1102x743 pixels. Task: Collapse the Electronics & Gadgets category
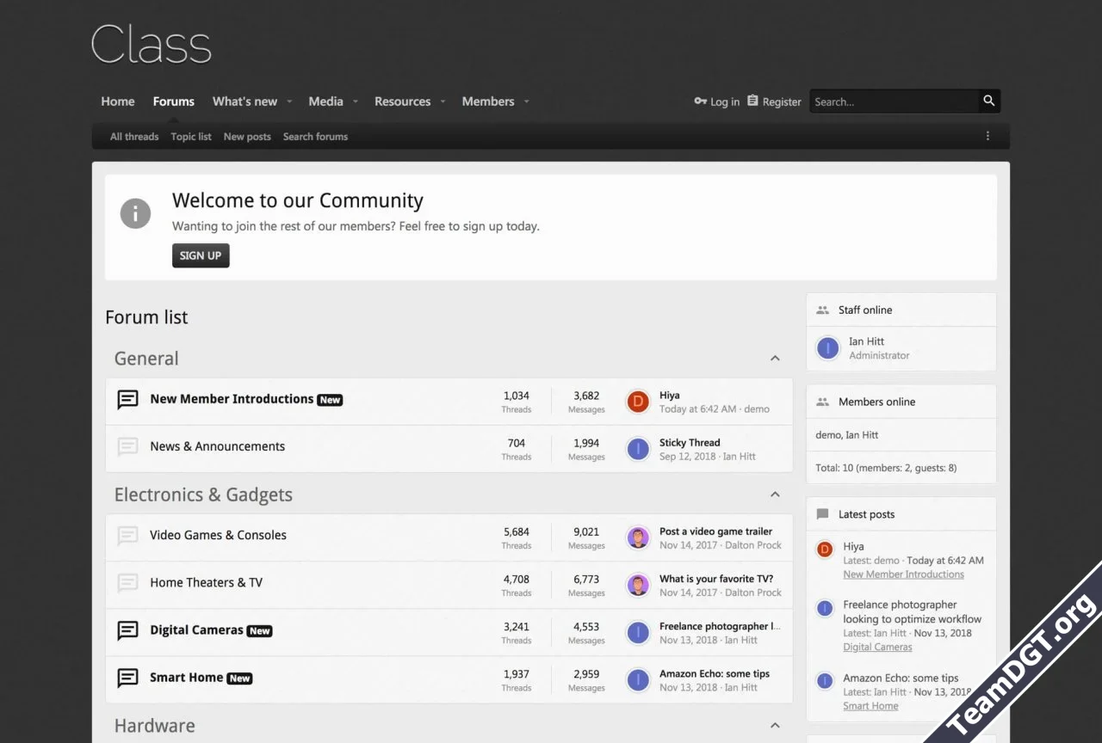pyautogui.click(x=775, y=494)
